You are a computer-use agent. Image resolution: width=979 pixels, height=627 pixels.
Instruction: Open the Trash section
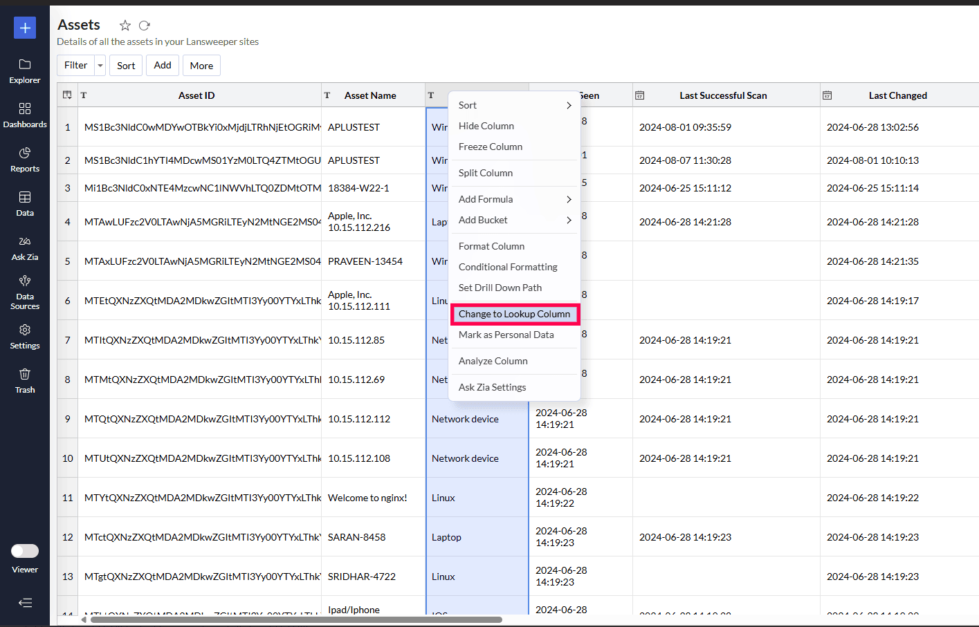pos(25,381)
